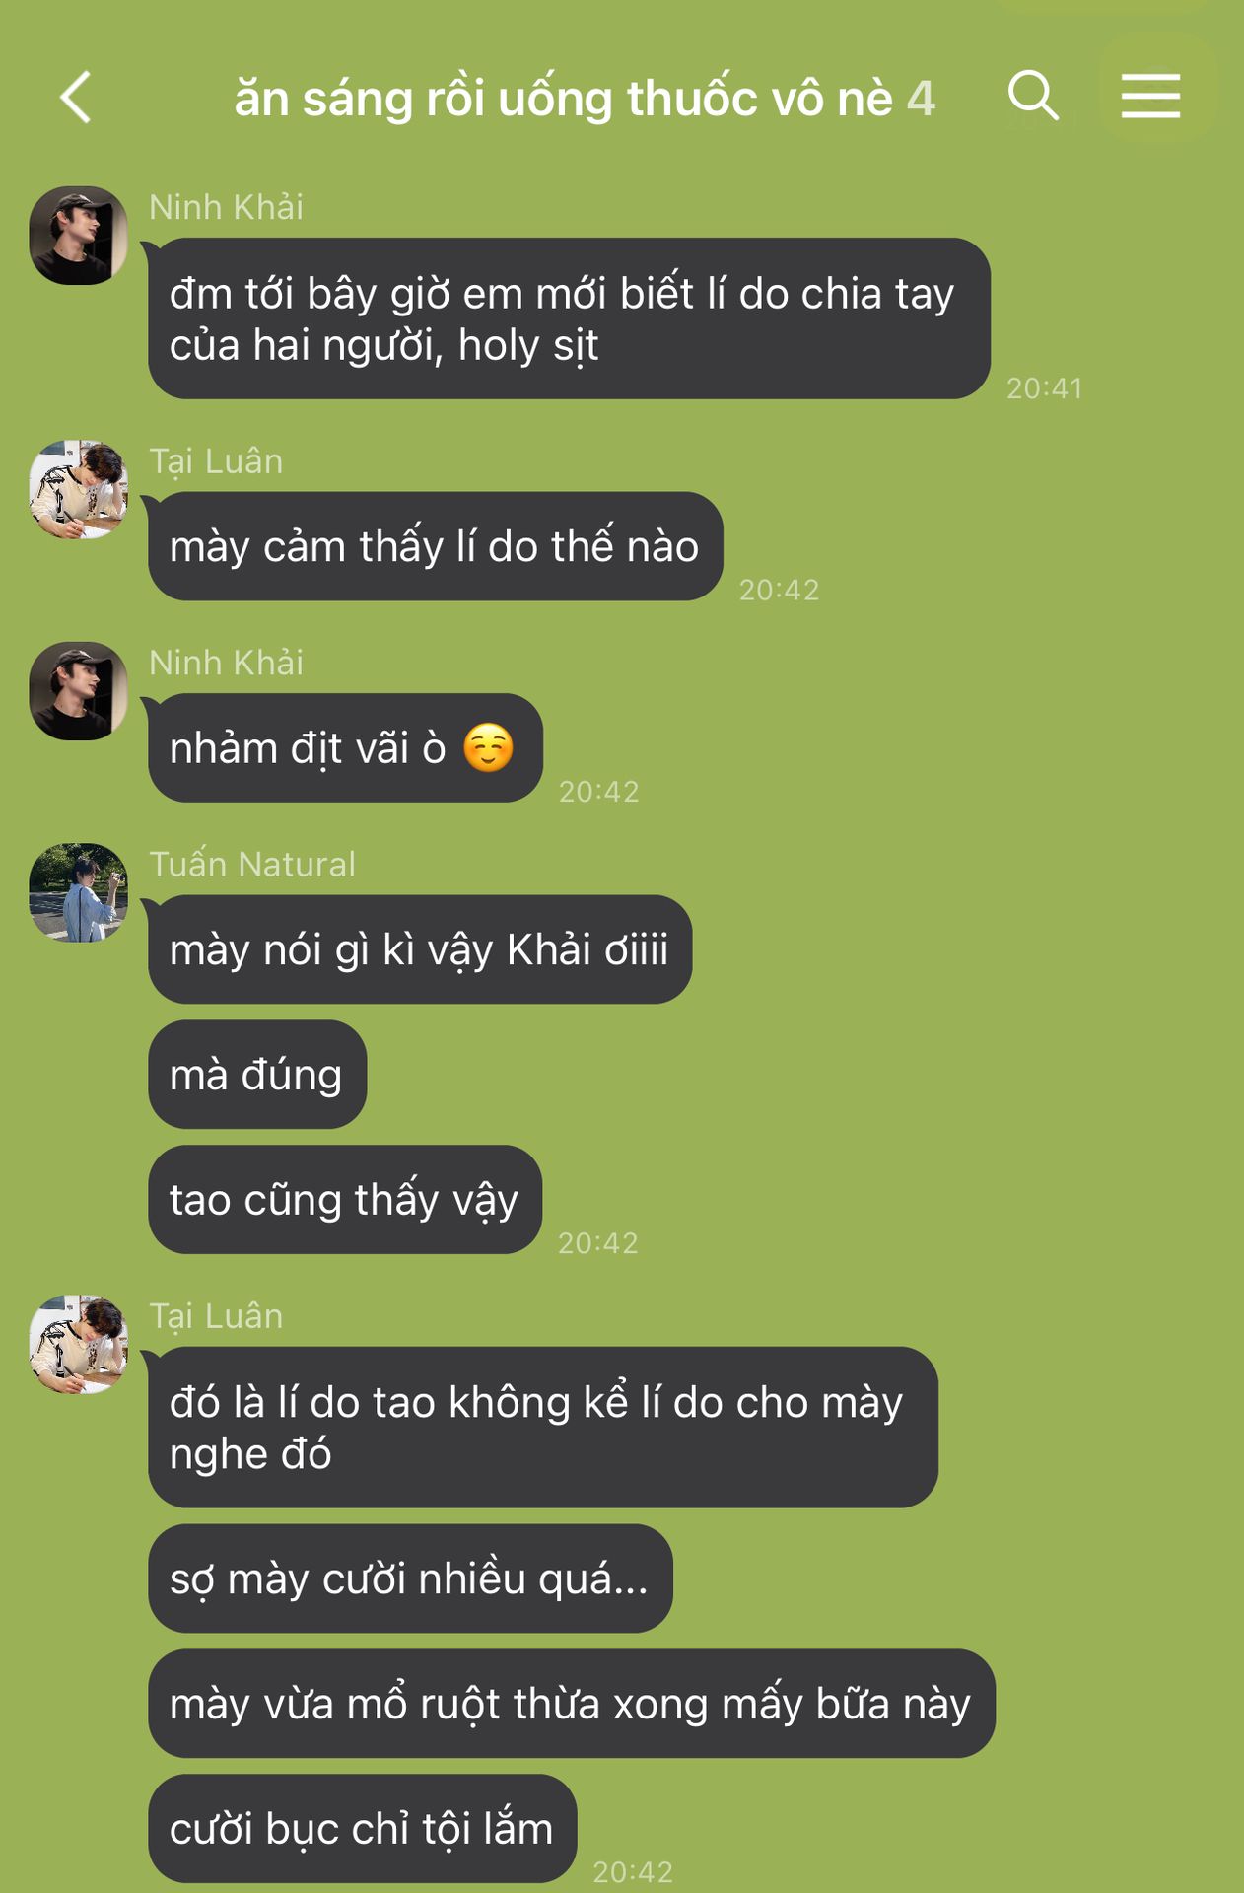This screenshot has width=1244, height=1893.
Task: Open Ninh Khải's top avatar
Action: [79, 236]
